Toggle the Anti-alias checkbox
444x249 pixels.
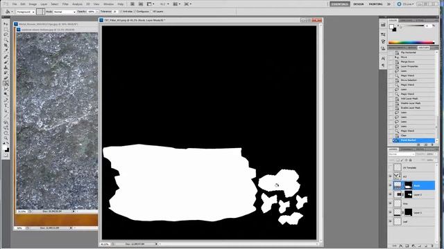point(121,12)
